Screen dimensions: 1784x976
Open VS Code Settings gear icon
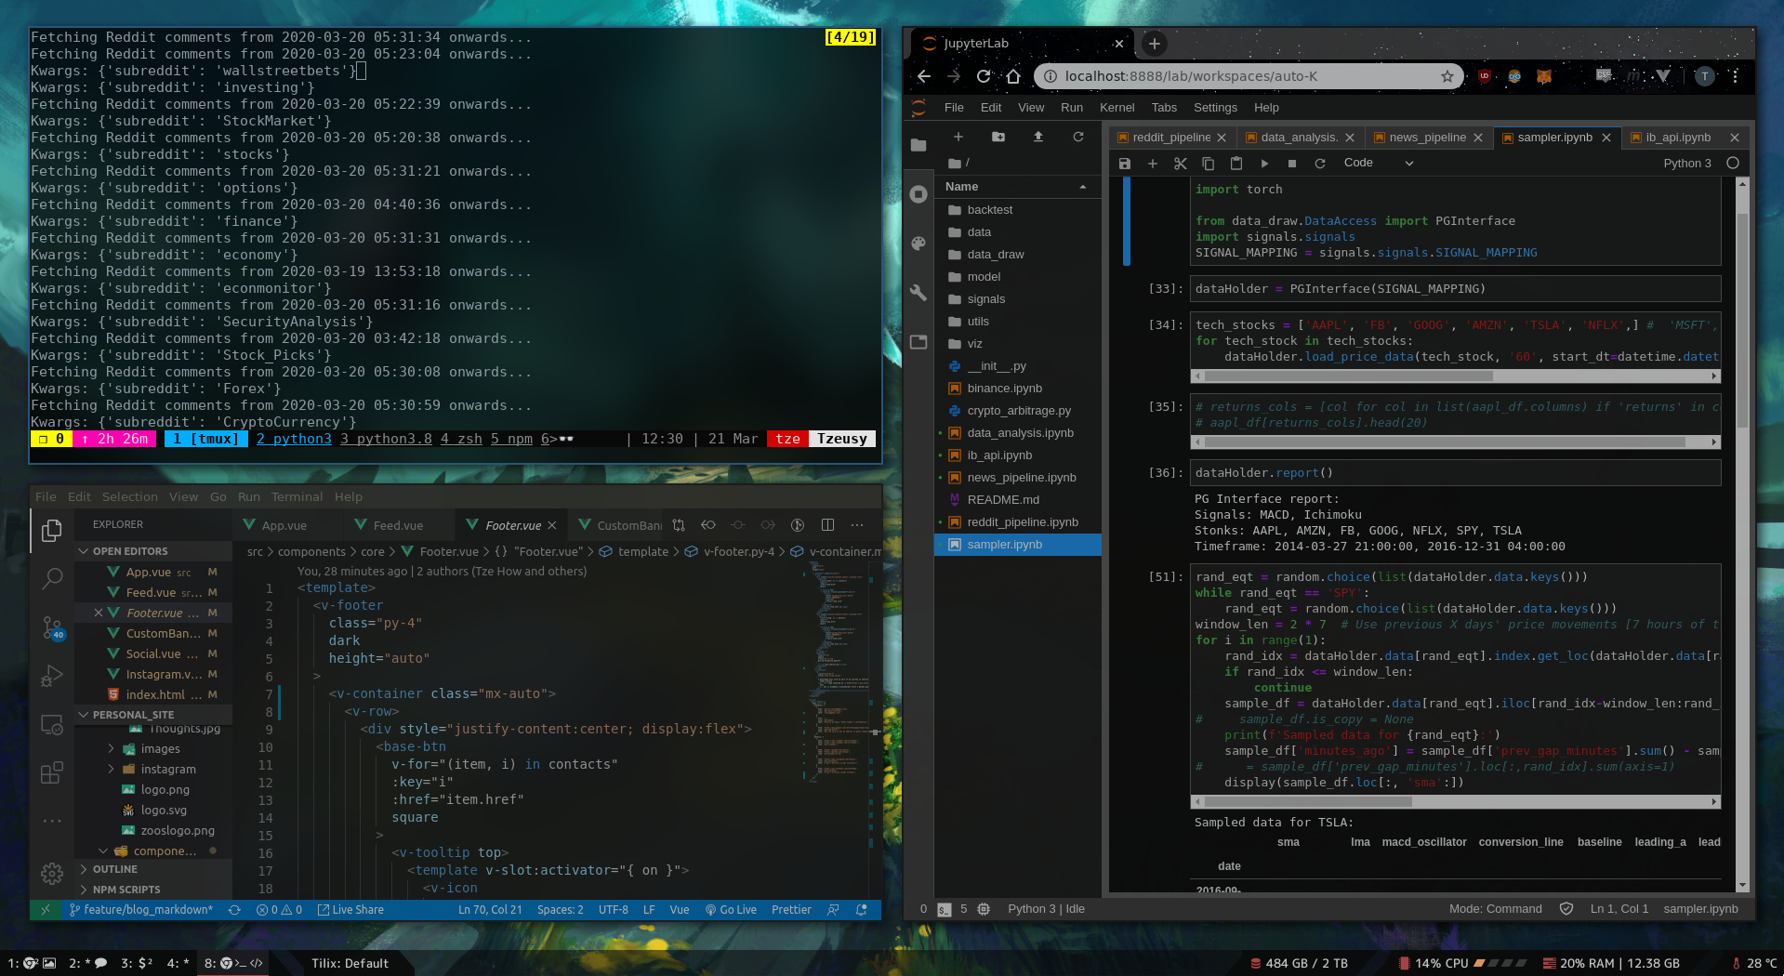[x=51, y=873]
